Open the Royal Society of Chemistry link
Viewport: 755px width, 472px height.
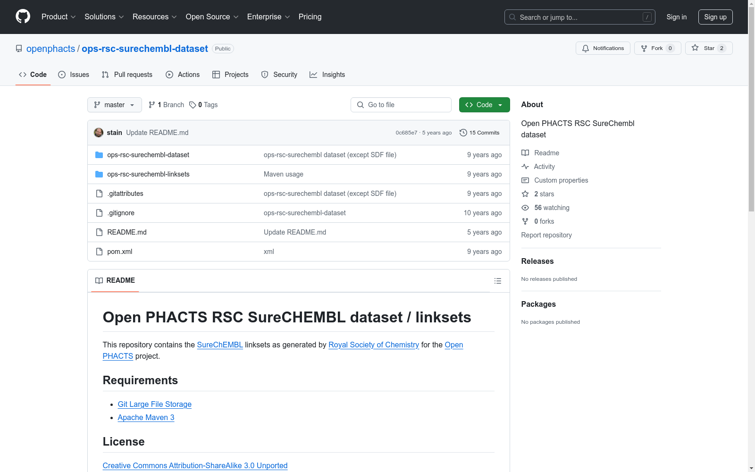click(x=374, y=345)
